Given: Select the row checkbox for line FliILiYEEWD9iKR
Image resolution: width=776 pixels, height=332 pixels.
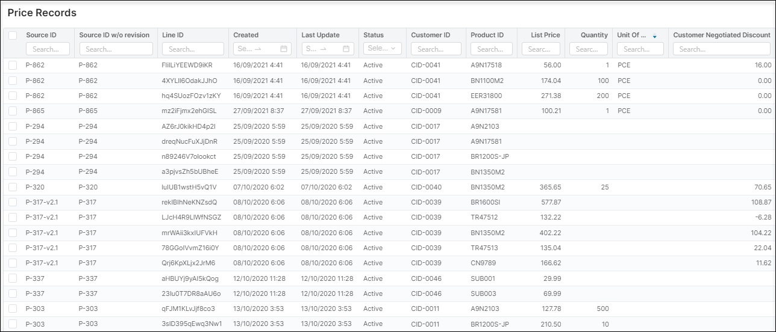Looking at the screenshot, I should [13, 65].
